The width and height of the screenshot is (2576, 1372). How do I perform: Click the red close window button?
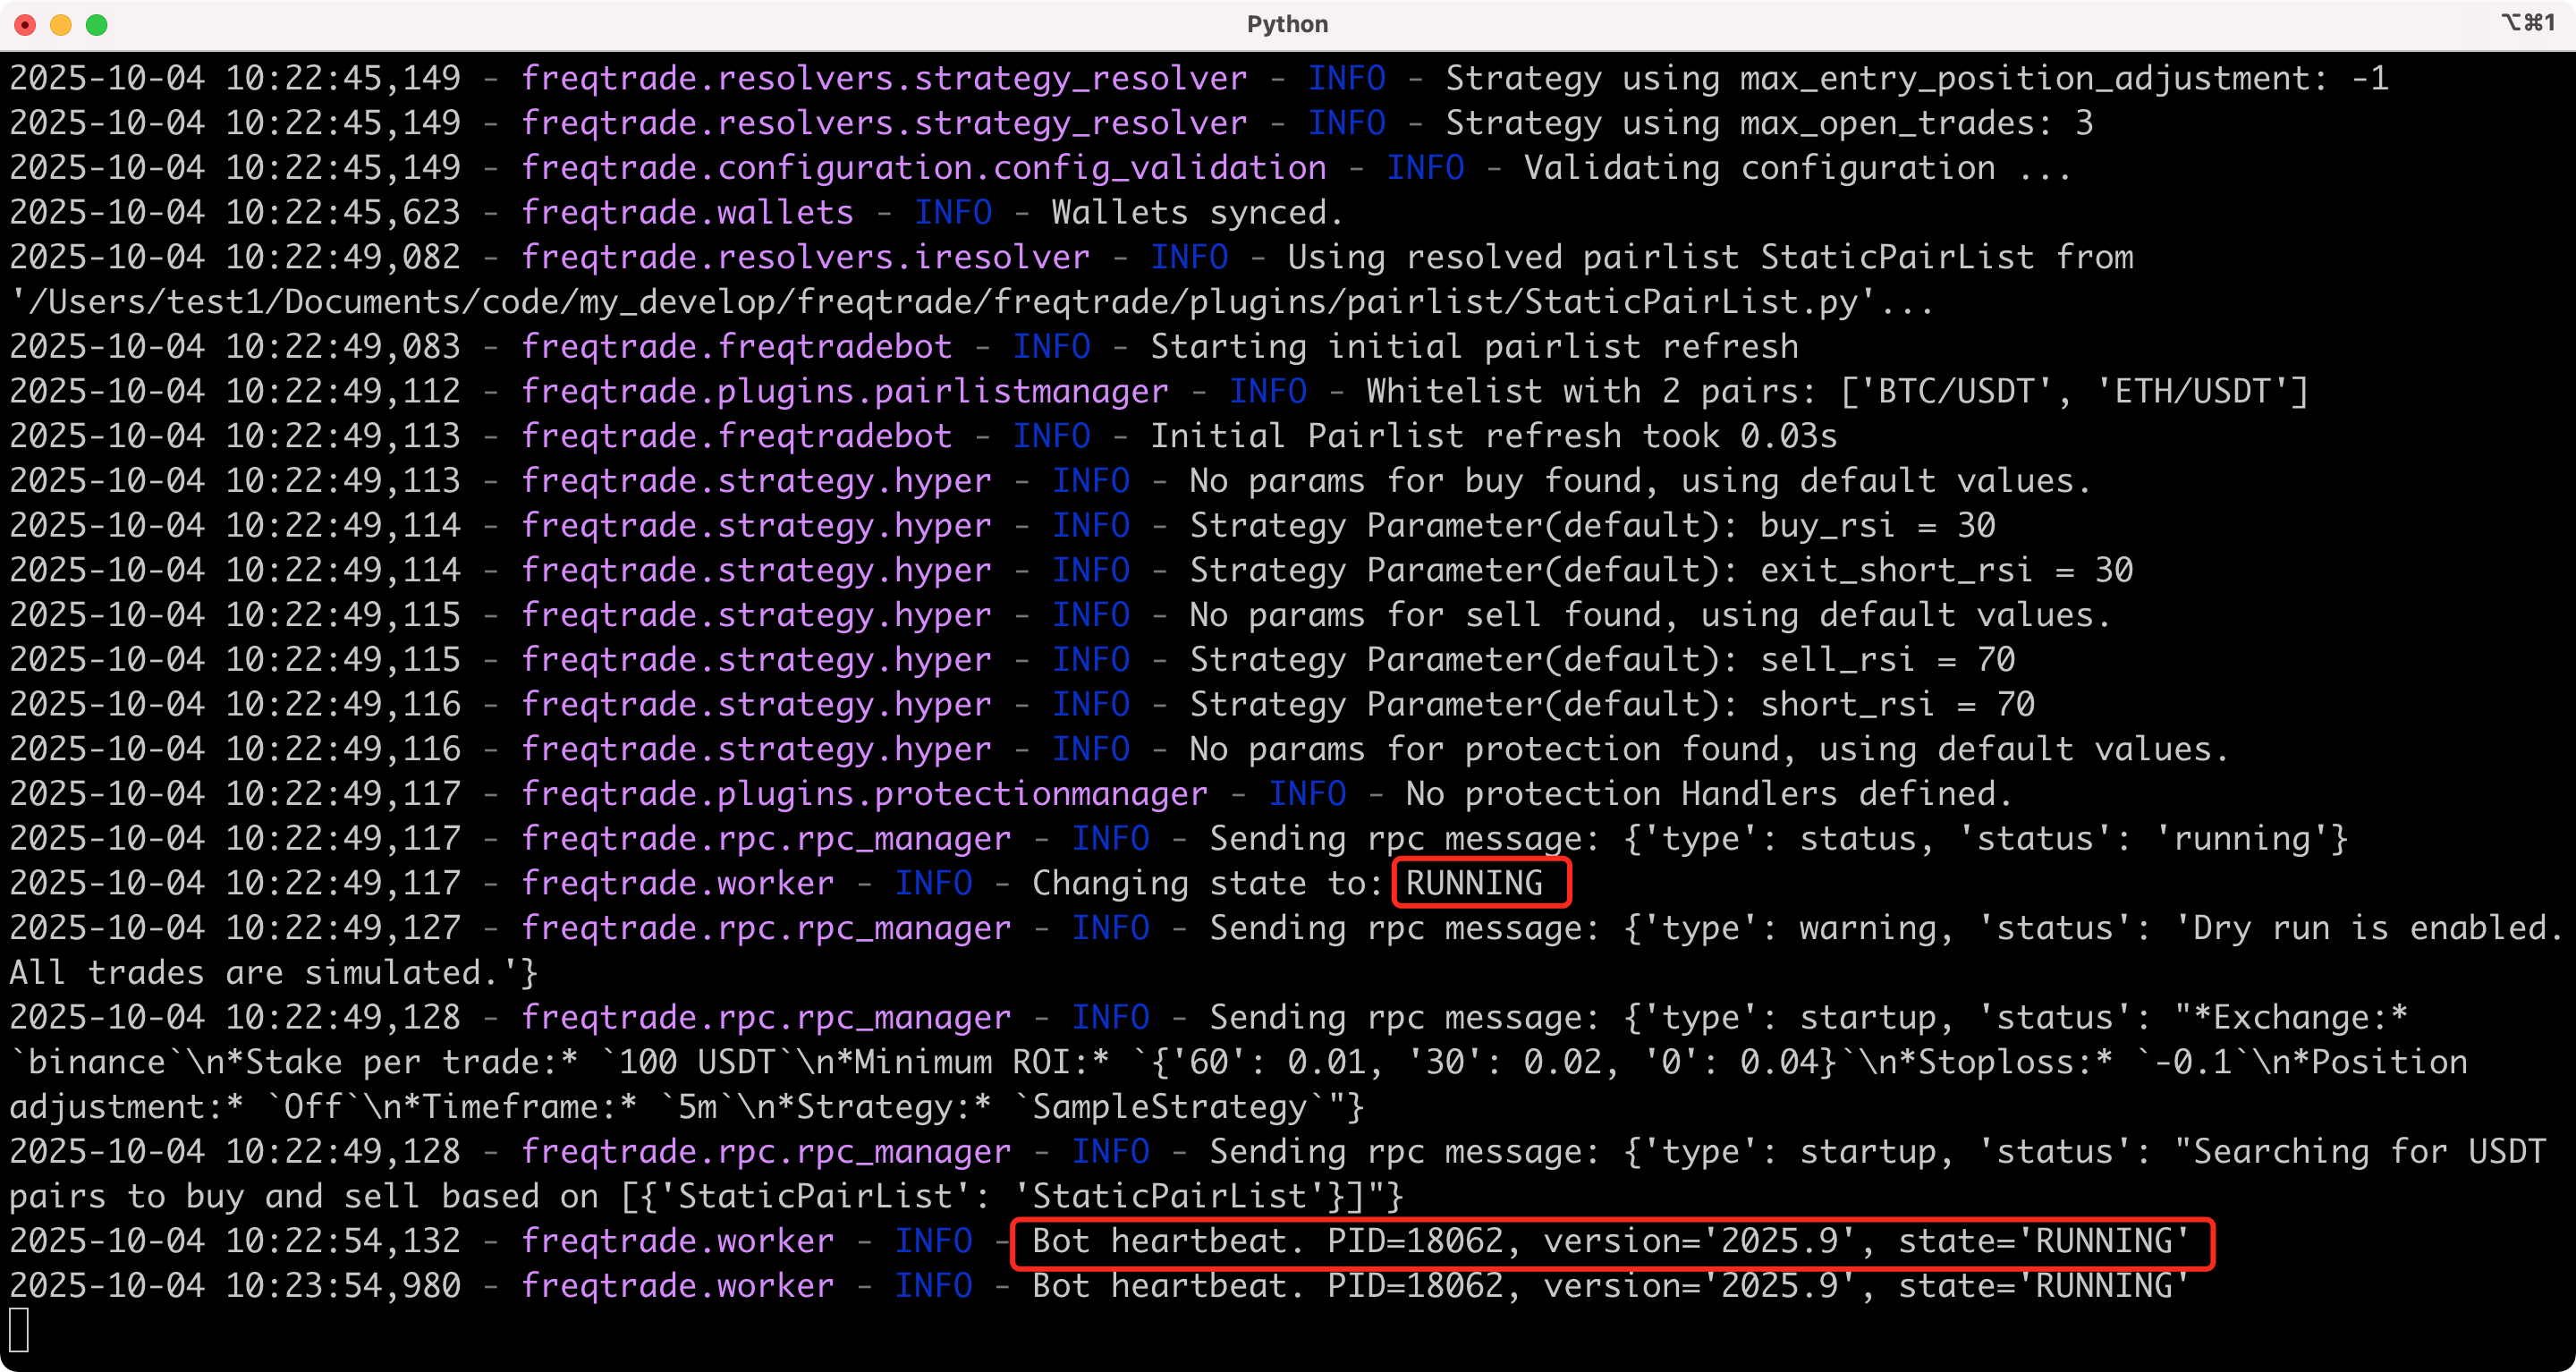25,25
